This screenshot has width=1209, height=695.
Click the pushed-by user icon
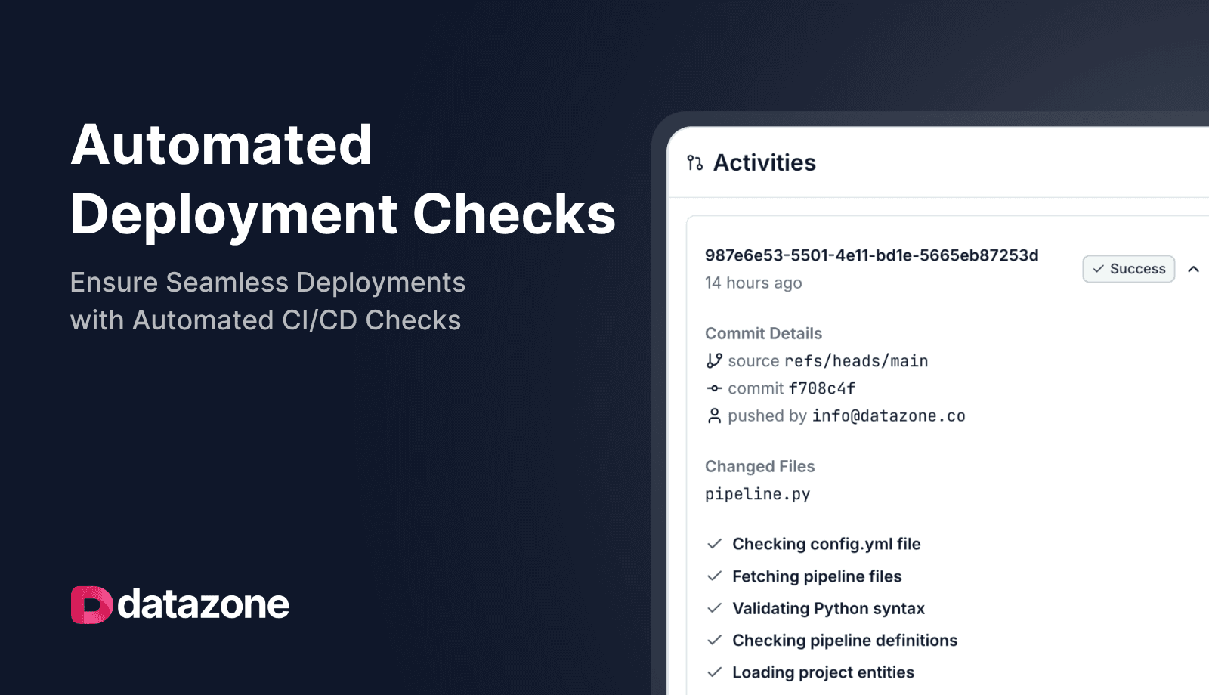[x=714, y=415]
